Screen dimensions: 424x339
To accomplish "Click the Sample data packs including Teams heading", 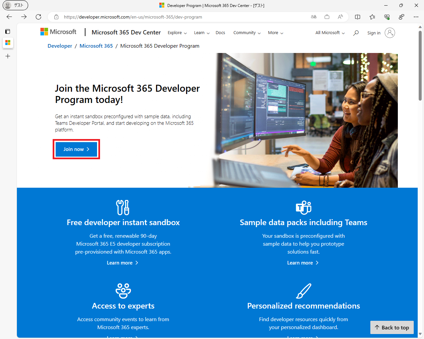I will 303,222.
